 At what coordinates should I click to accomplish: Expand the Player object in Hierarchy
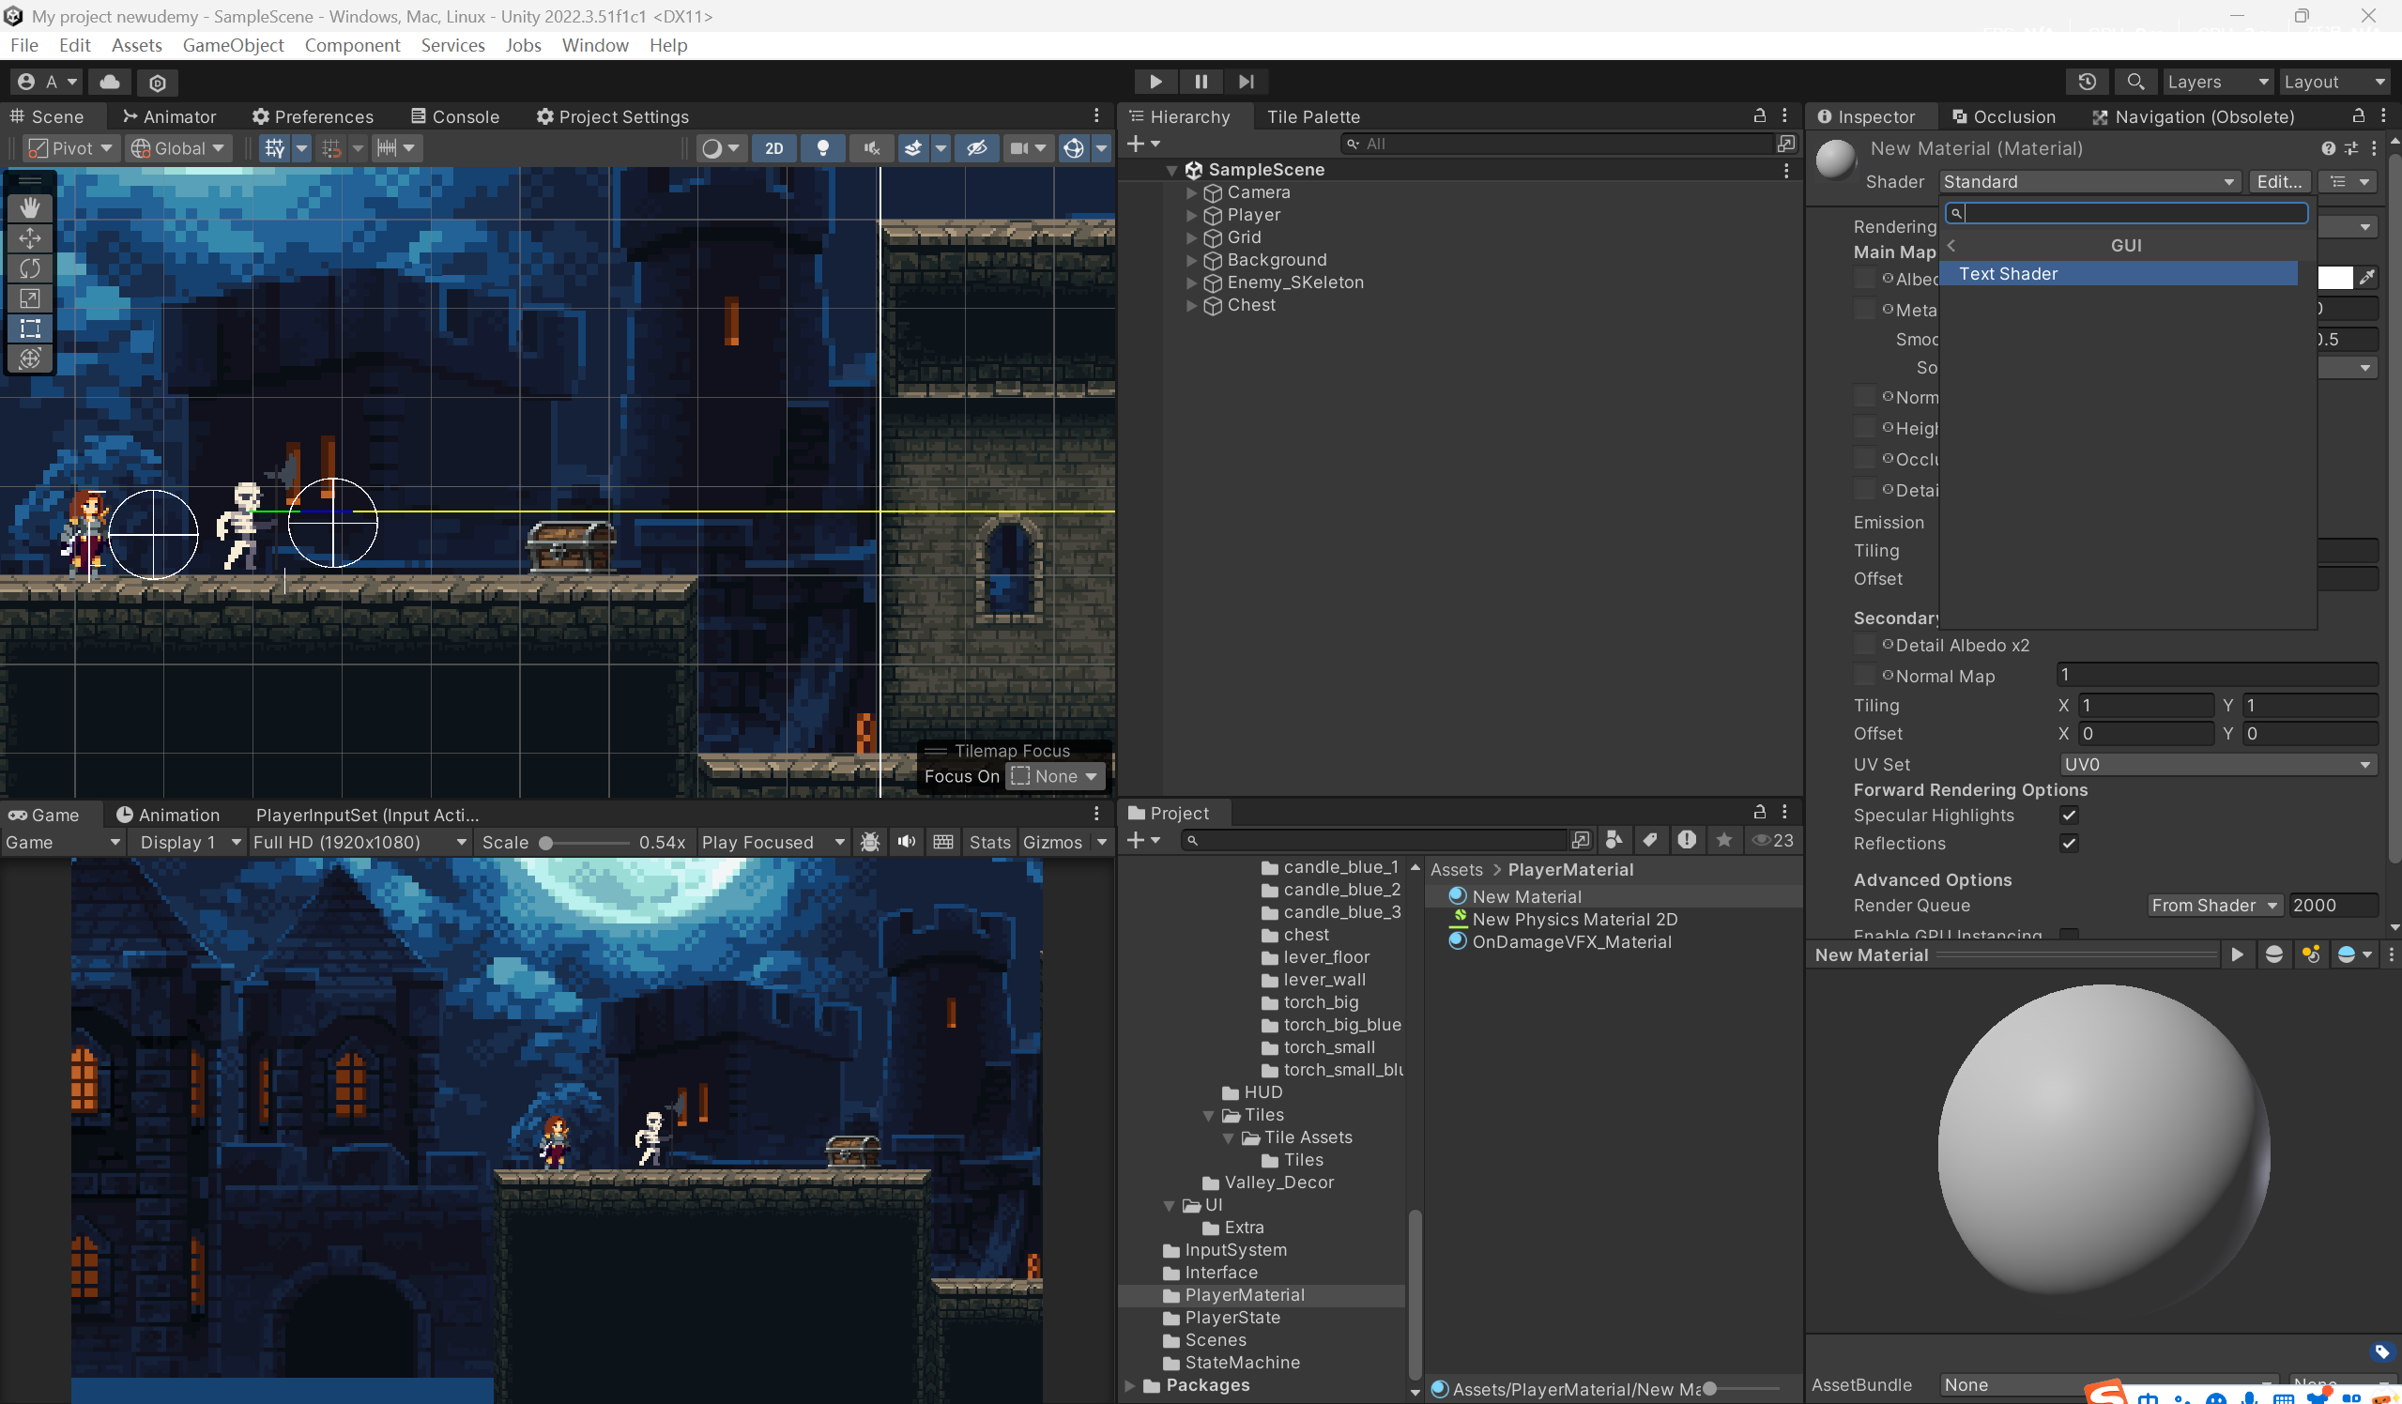pyautogui.click(x=1191, y=216)
